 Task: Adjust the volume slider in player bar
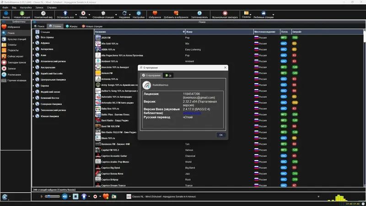pyautogui.click(x=53, y=196)
